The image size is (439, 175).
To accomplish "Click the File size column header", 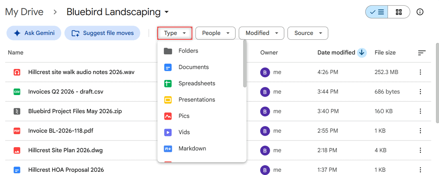I will [385, 52].
